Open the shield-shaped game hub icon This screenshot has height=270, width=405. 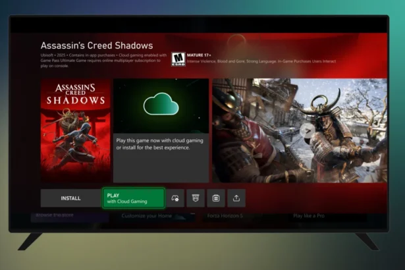[x=196, y=198]
